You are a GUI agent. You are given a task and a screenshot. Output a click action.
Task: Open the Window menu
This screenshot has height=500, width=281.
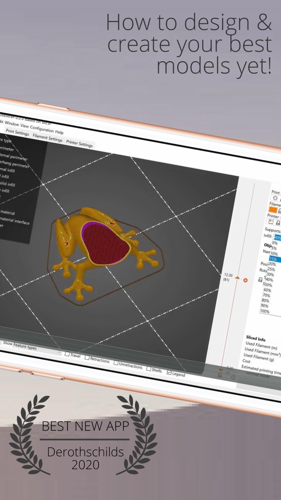[x=12, y=124]
